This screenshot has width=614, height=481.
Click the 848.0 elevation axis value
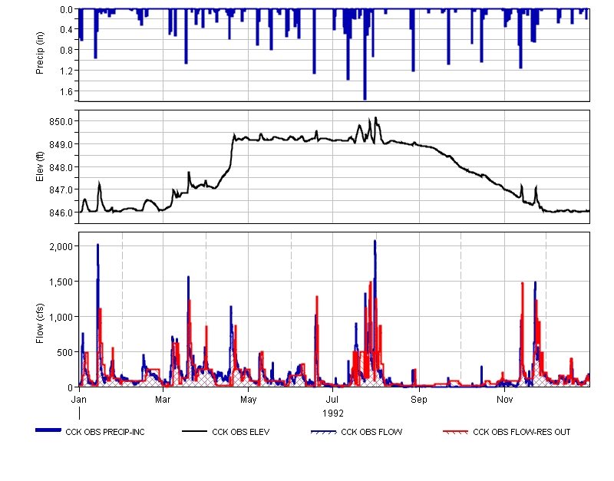point(61,167)
